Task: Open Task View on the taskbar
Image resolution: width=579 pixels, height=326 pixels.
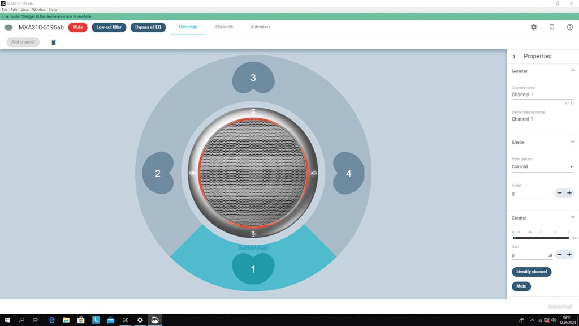Action: (36, 320)
